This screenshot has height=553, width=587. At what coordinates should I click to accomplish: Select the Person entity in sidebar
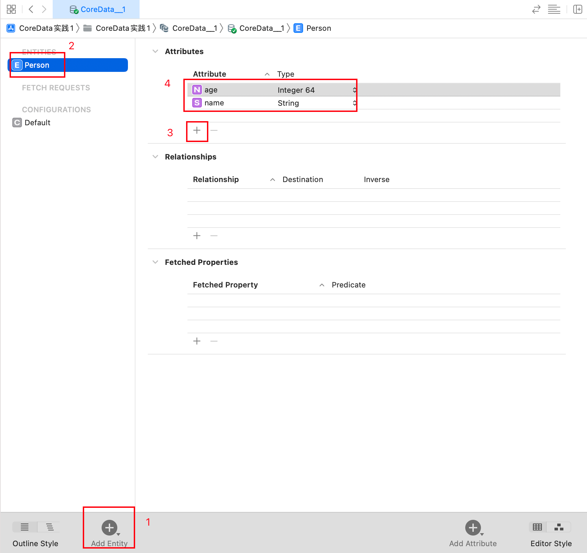click(x=68, y=65)
